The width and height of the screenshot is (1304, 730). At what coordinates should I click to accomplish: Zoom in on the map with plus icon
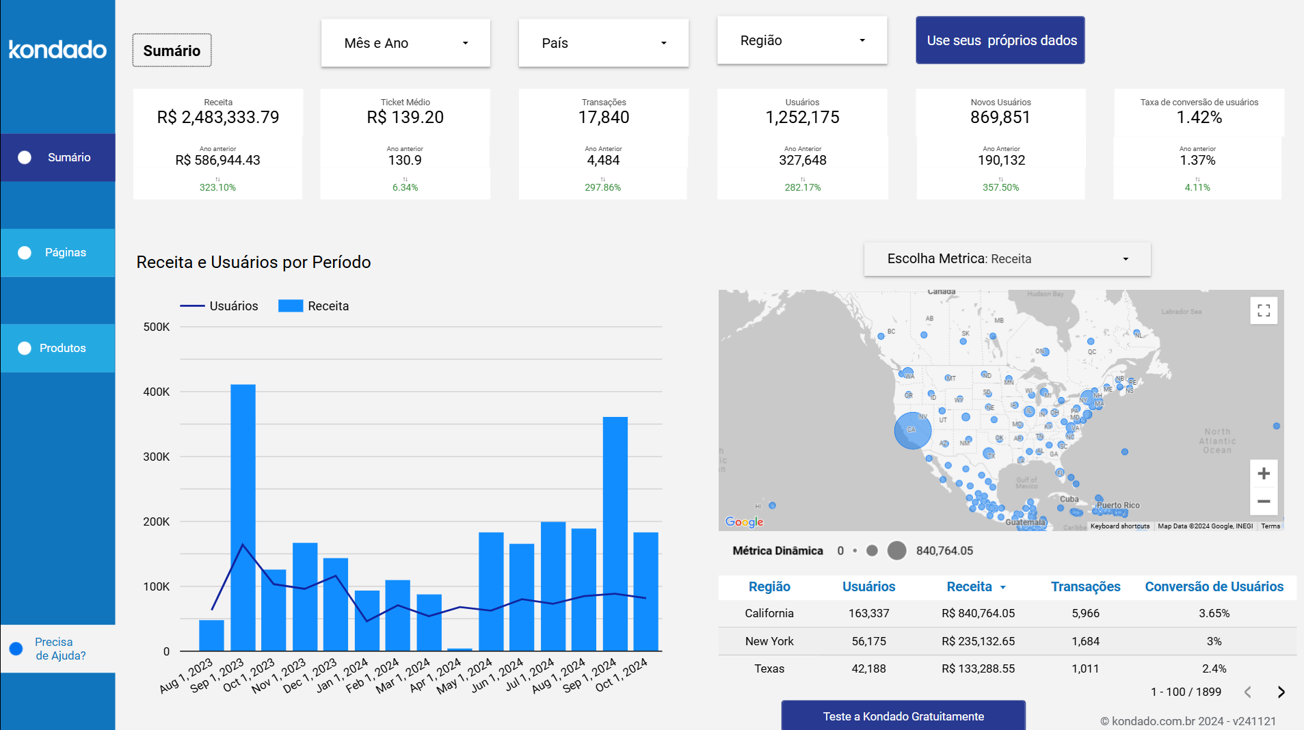coord(1264,472)
